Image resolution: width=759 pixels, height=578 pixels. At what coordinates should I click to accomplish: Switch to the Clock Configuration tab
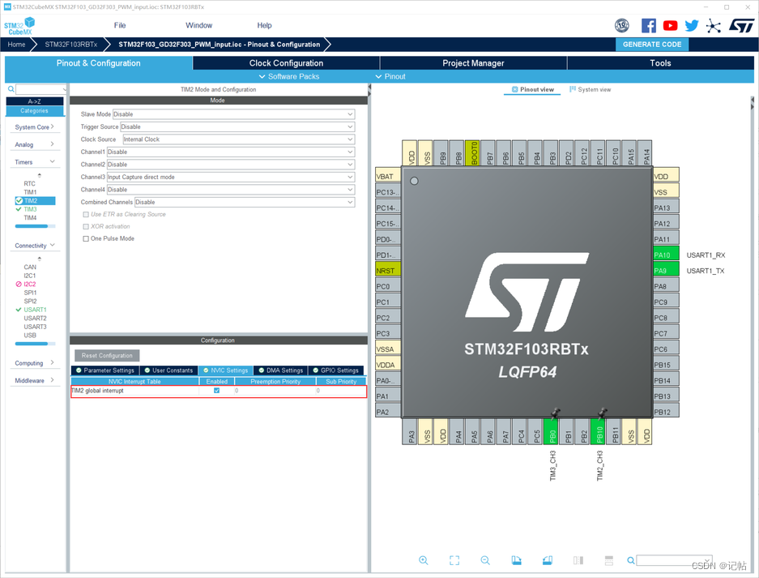[x=285, y=62]
